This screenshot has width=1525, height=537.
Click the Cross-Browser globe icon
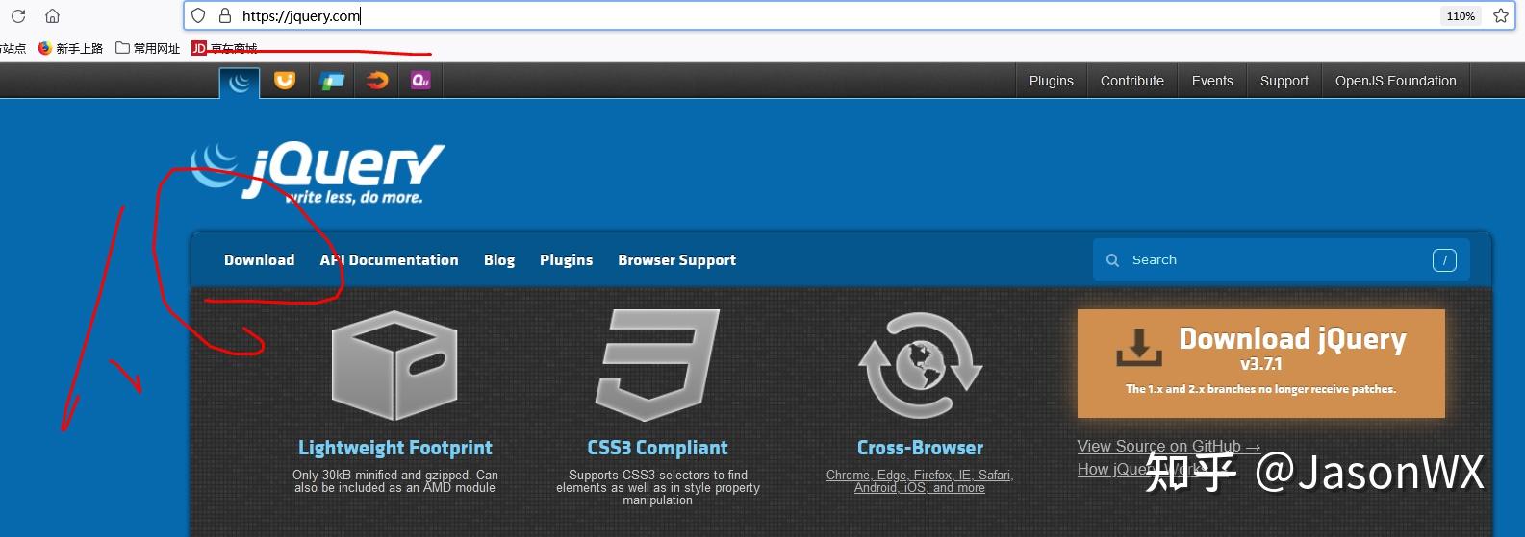[920, 365]
